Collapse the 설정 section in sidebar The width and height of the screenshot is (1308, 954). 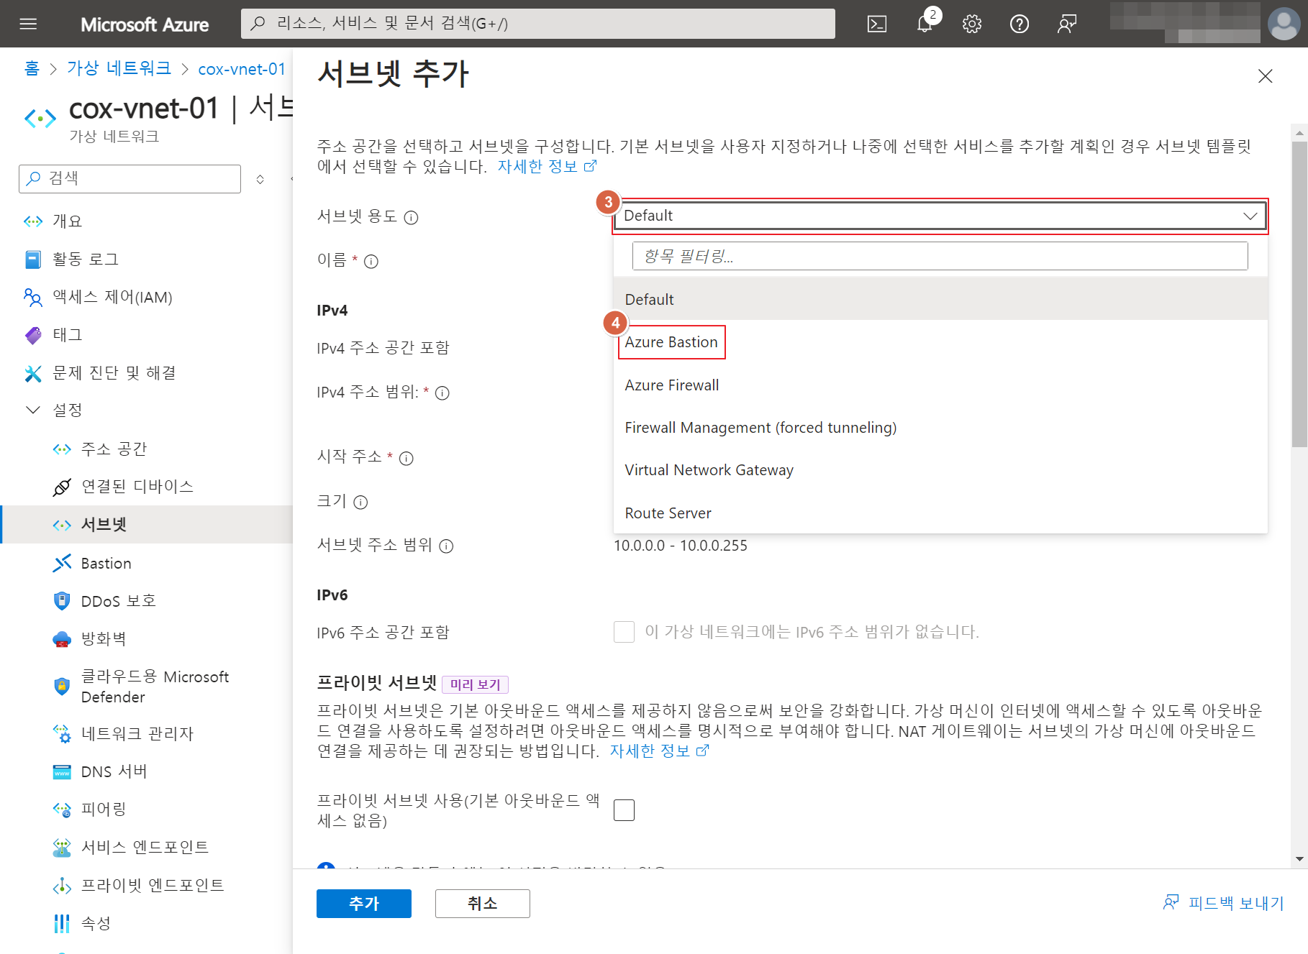[x=33, y=410]
